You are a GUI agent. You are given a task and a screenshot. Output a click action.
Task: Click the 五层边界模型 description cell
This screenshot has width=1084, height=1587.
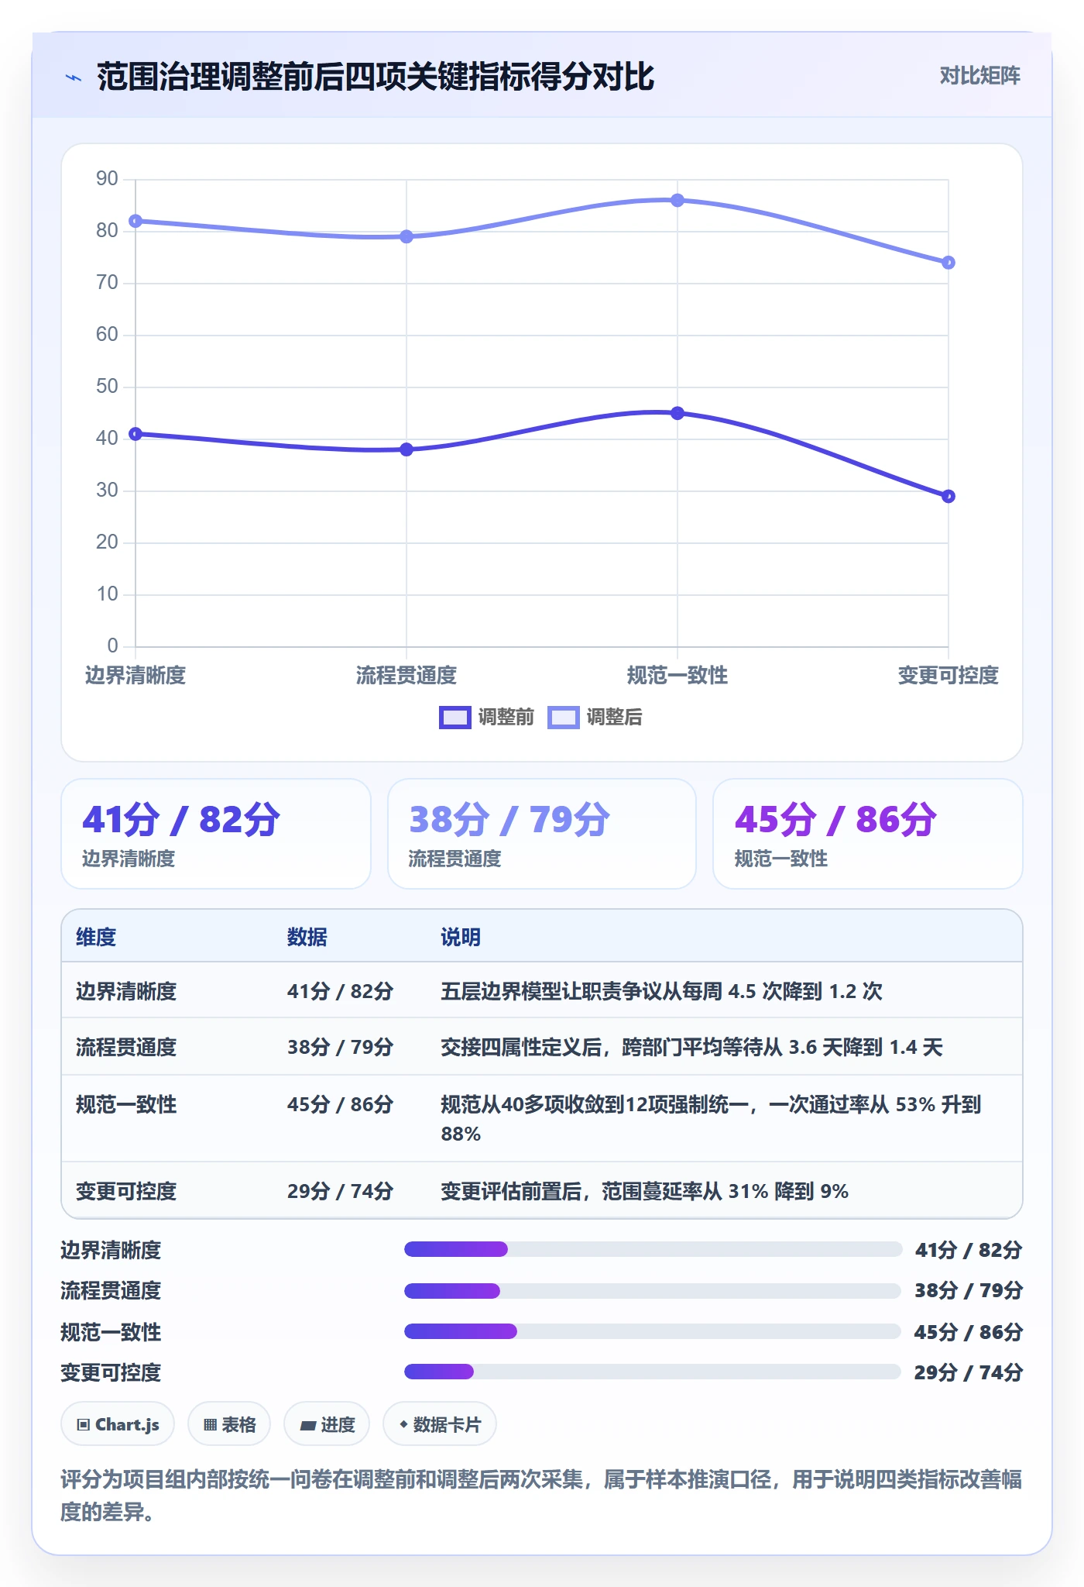[661, 991]
